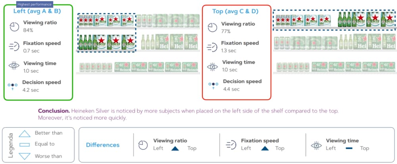
Task: Click the dashed highlighted area on left shelf image
Action: click(106, 32)
